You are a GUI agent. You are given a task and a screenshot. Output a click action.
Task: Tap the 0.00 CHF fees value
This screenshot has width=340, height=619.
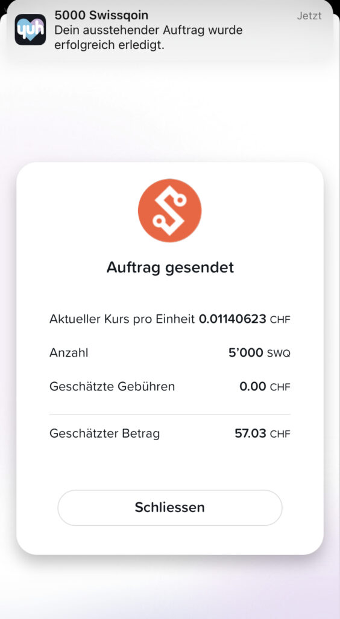pyautogui.click(x=265, y=386)
